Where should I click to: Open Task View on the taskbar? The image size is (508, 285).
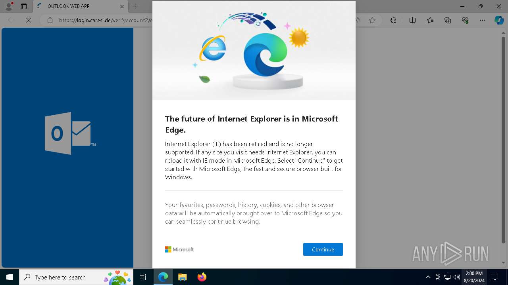pos(143,277)
